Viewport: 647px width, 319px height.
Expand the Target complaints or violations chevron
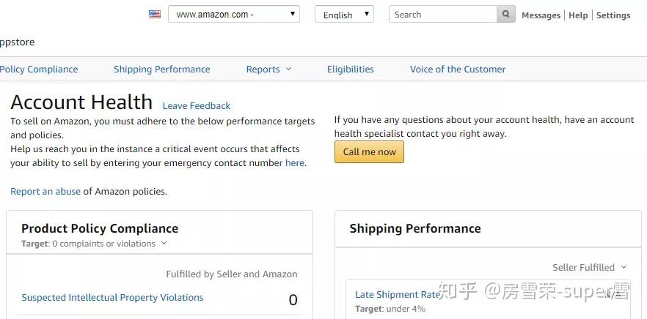click(x=164, y=244)
